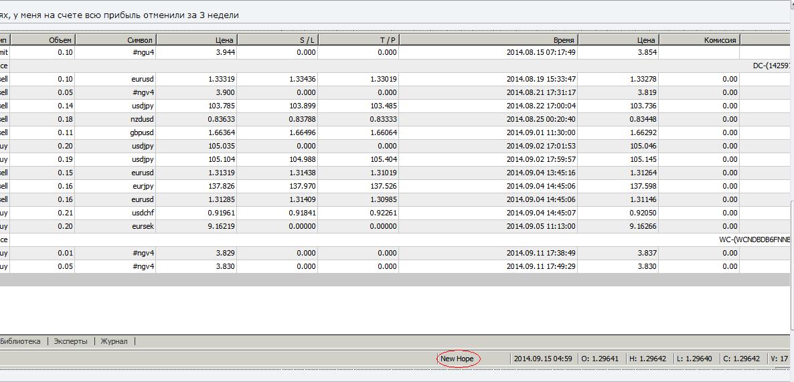
Task: Click closing price 137.598
Action: pyautogui.click(x=644, y=186)
